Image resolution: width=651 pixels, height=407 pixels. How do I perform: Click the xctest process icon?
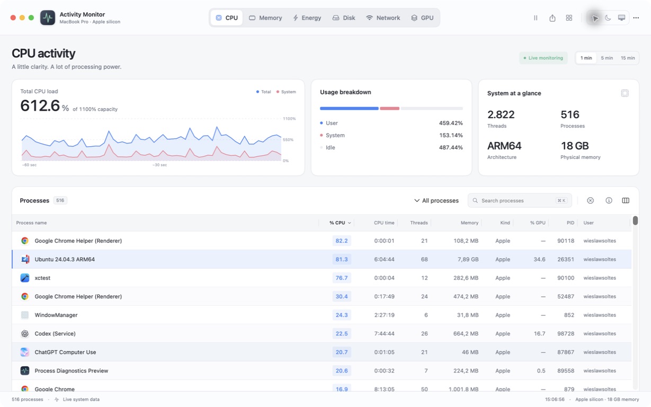point(25,278)
